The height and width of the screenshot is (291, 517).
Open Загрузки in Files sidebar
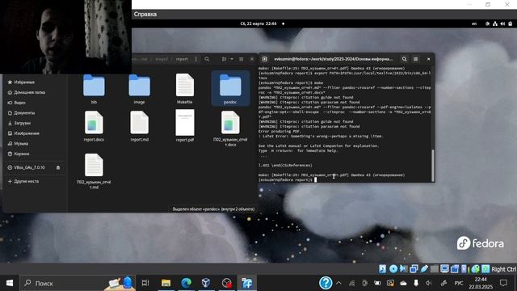click(x=19, y=123)
